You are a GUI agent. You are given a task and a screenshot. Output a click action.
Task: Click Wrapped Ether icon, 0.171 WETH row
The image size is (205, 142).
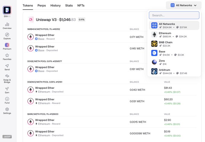click(x=30, y=37)
